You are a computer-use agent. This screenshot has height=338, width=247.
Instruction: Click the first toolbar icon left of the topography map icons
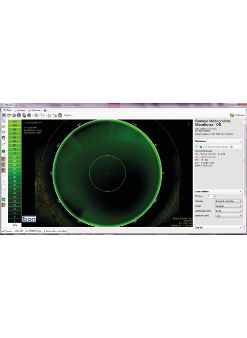point(4,115)
